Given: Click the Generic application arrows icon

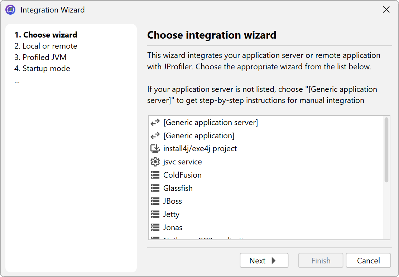Looking at the screenshot, I should [x=155, y=136].
